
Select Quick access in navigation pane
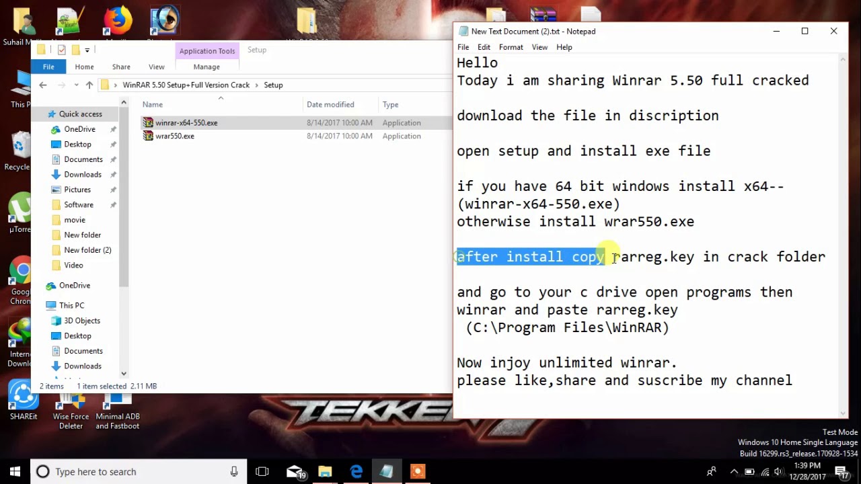[x=80, y=114]
